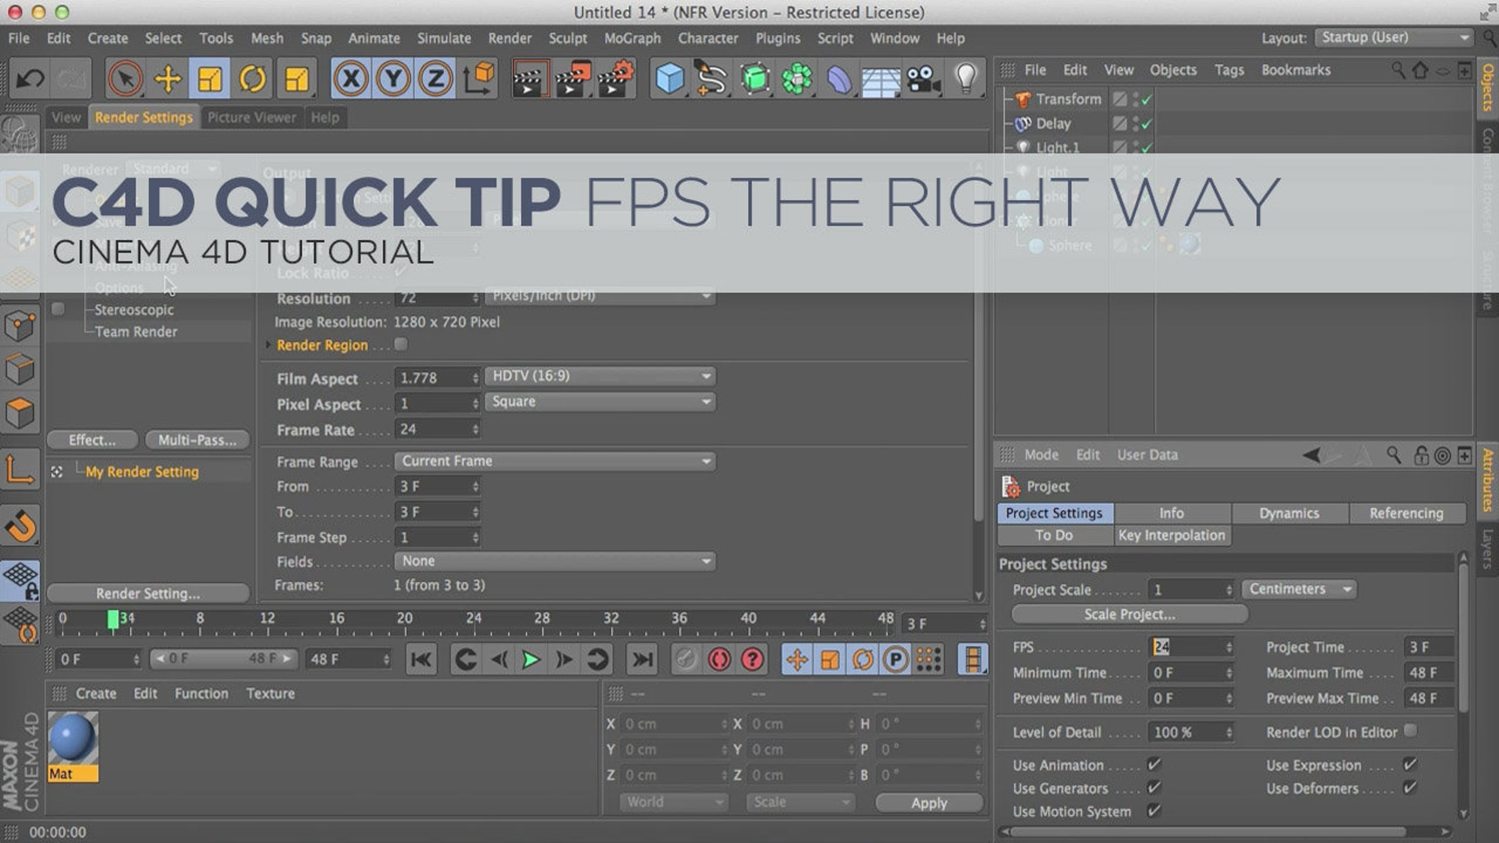Image resolution: width=1499 pixels, height=843 pixels.
Task: Click the coordinate system icon
Action: click(478, 79)
